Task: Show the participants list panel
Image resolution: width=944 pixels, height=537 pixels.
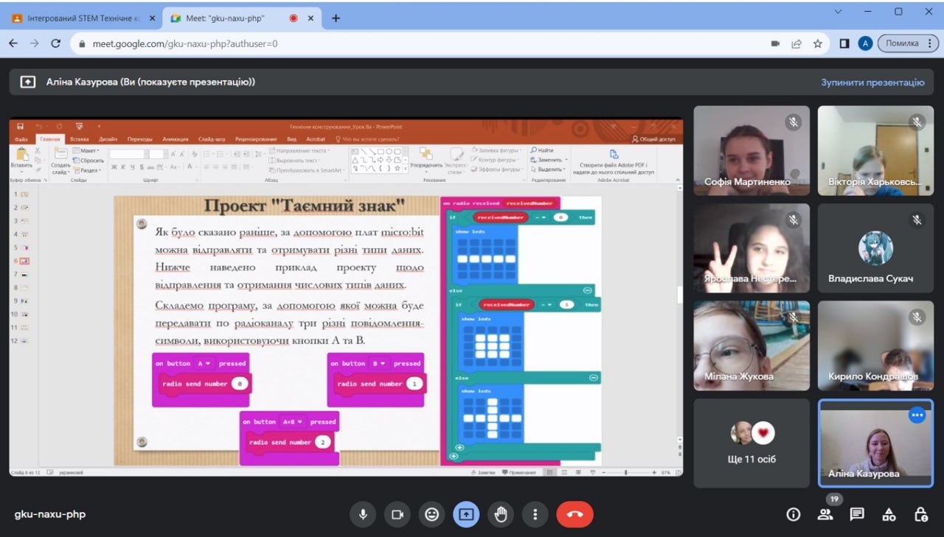Action: tap(825, 514)
